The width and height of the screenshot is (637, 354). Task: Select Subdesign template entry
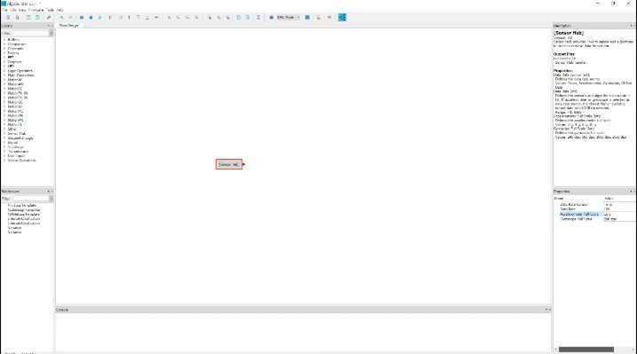coord(24,210)
